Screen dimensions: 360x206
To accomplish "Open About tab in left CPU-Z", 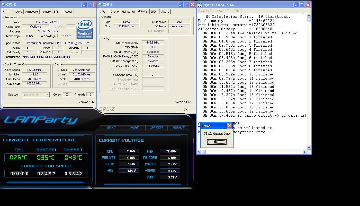I will (68, 12).
